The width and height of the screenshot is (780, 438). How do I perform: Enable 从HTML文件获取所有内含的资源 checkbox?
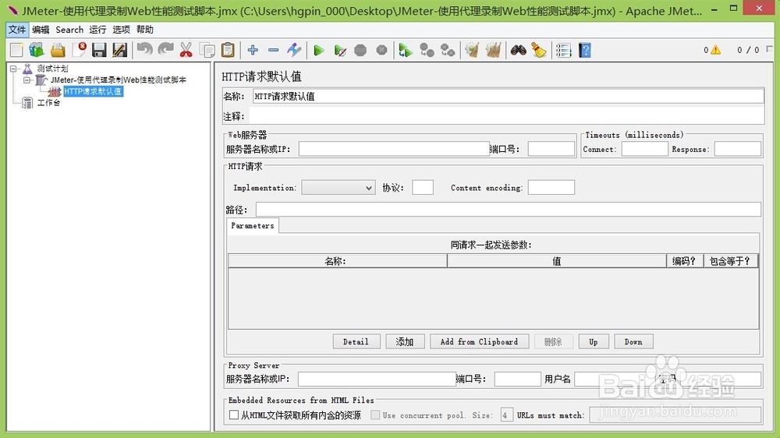(x=234, y=415)
